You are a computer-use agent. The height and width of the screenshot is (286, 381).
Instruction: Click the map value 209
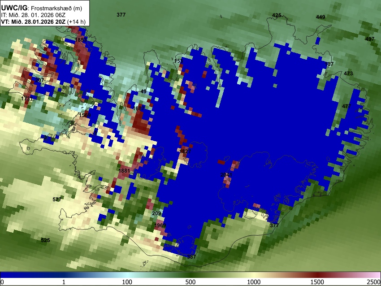tap(156, 213)
